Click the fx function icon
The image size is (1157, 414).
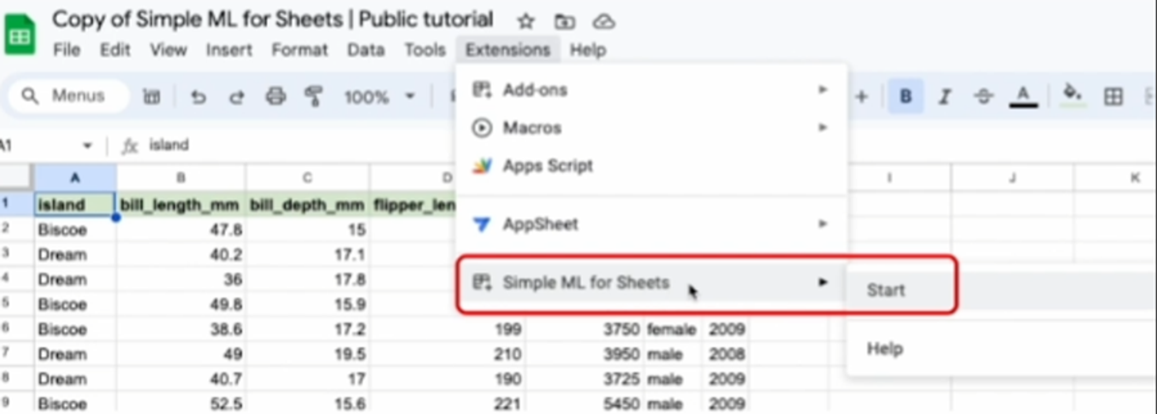[x=130, y=146]
